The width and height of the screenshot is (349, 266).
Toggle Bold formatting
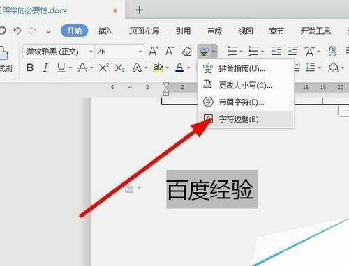[30, 68]
